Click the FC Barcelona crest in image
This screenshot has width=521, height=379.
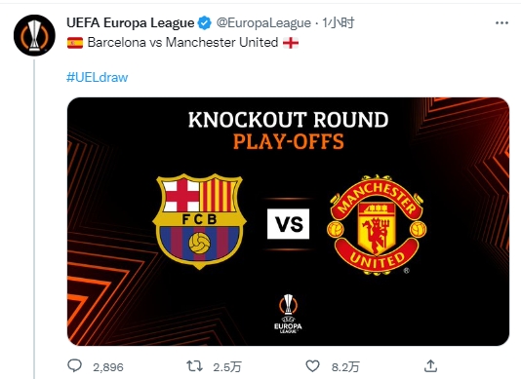tap(199, 221)
